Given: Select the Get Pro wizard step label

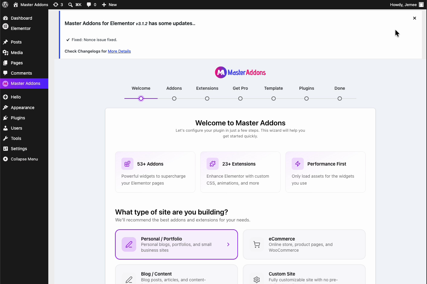Looking at the screenshot, I should (x=240, y=88).
